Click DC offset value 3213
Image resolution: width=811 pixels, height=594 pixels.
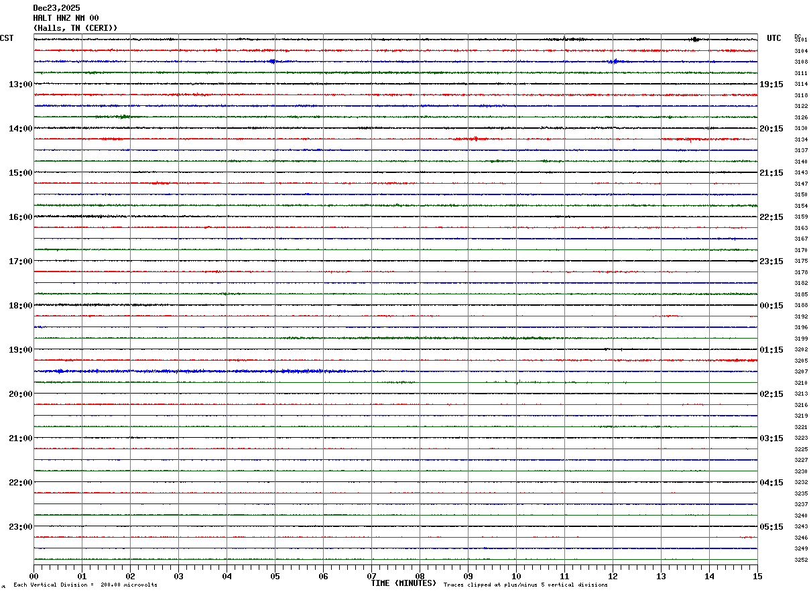tap(801, 394)
